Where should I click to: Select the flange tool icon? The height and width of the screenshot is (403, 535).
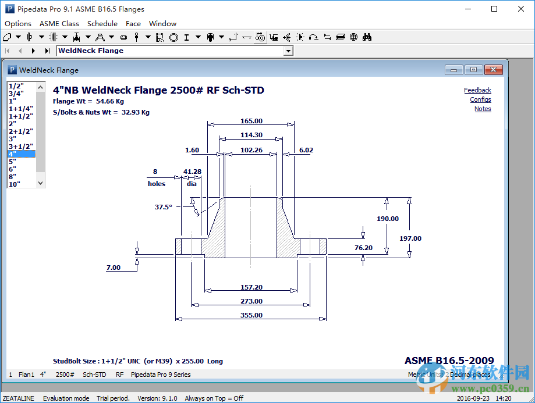(x=29, y=37)
